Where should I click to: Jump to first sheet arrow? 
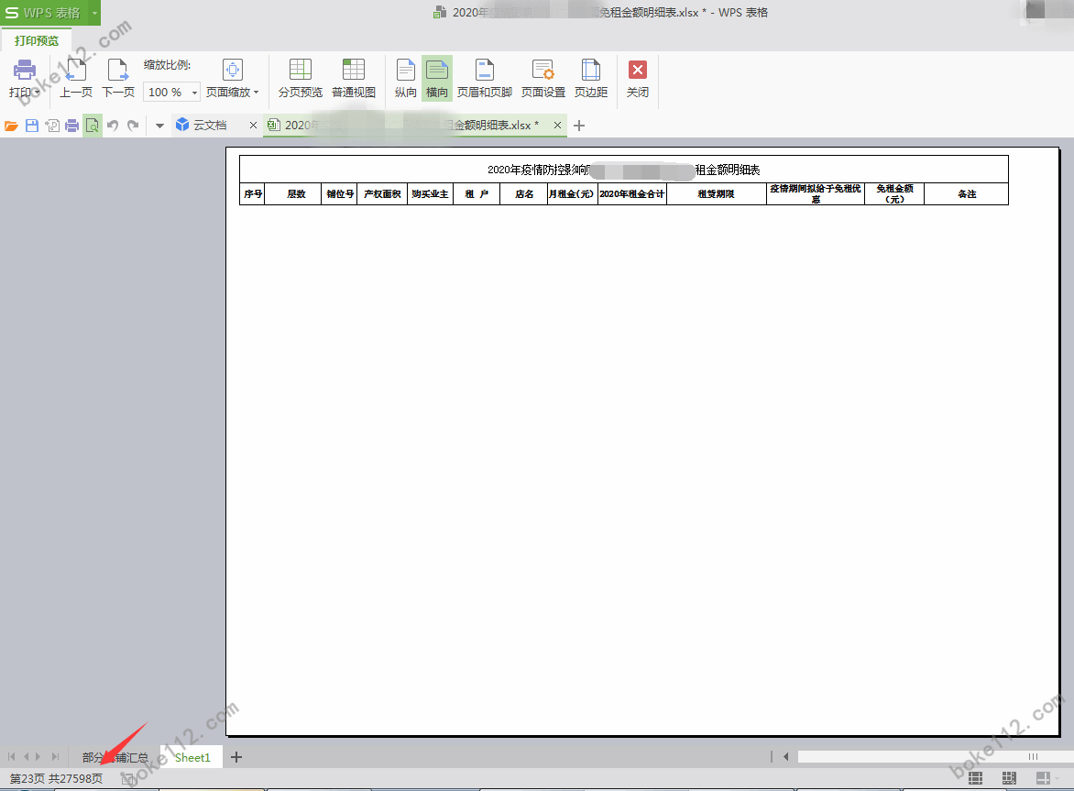[12, 757]
